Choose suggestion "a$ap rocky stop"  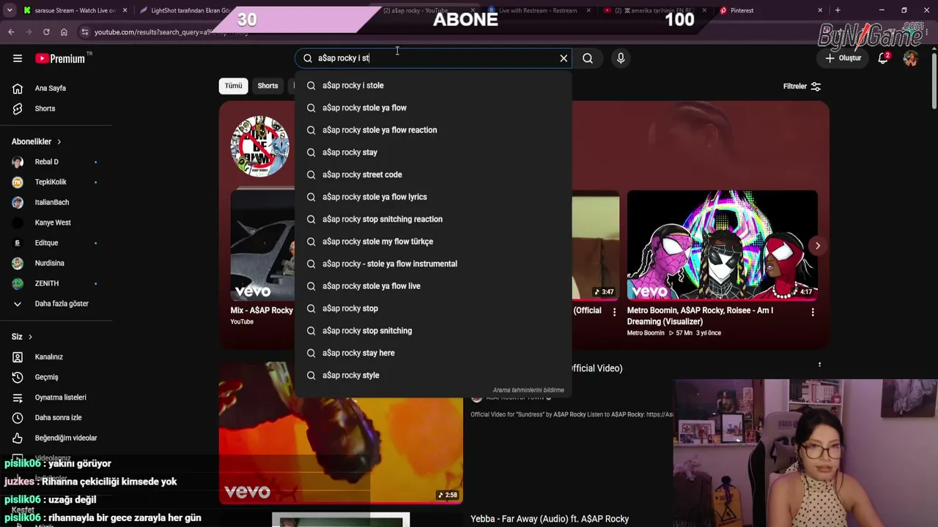pos(433,309)
